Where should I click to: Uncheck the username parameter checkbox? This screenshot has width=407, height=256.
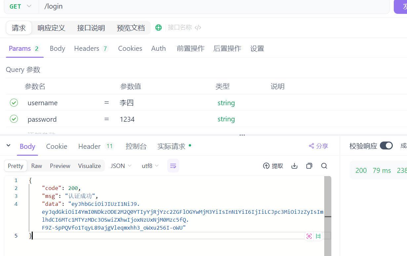click(x=14, y=102)
